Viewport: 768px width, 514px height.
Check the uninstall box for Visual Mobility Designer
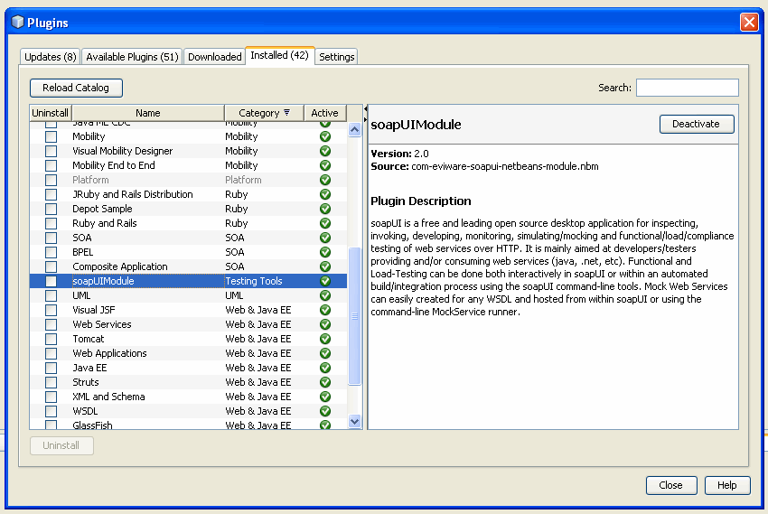pos(51,151)
